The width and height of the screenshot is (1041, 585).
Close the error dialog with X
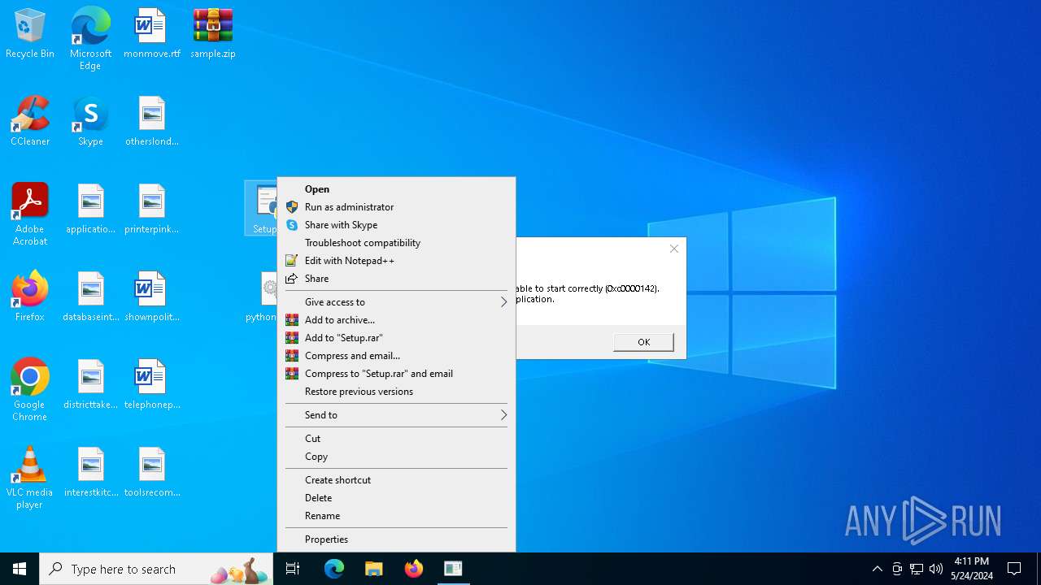pyautogui.click(x=673, y=249)
